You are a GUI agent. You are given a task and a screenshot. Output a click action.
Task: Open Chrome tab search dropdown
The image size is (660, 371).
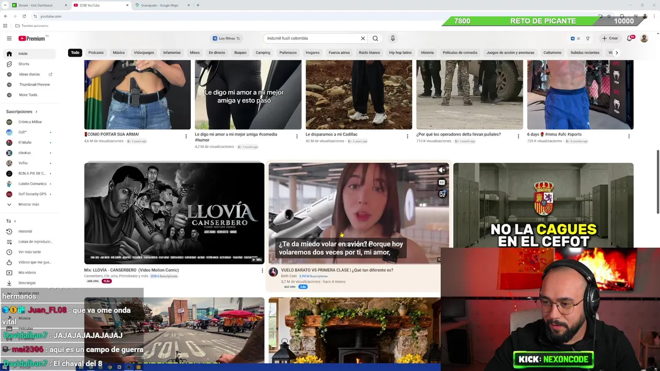tap(5, 5)
